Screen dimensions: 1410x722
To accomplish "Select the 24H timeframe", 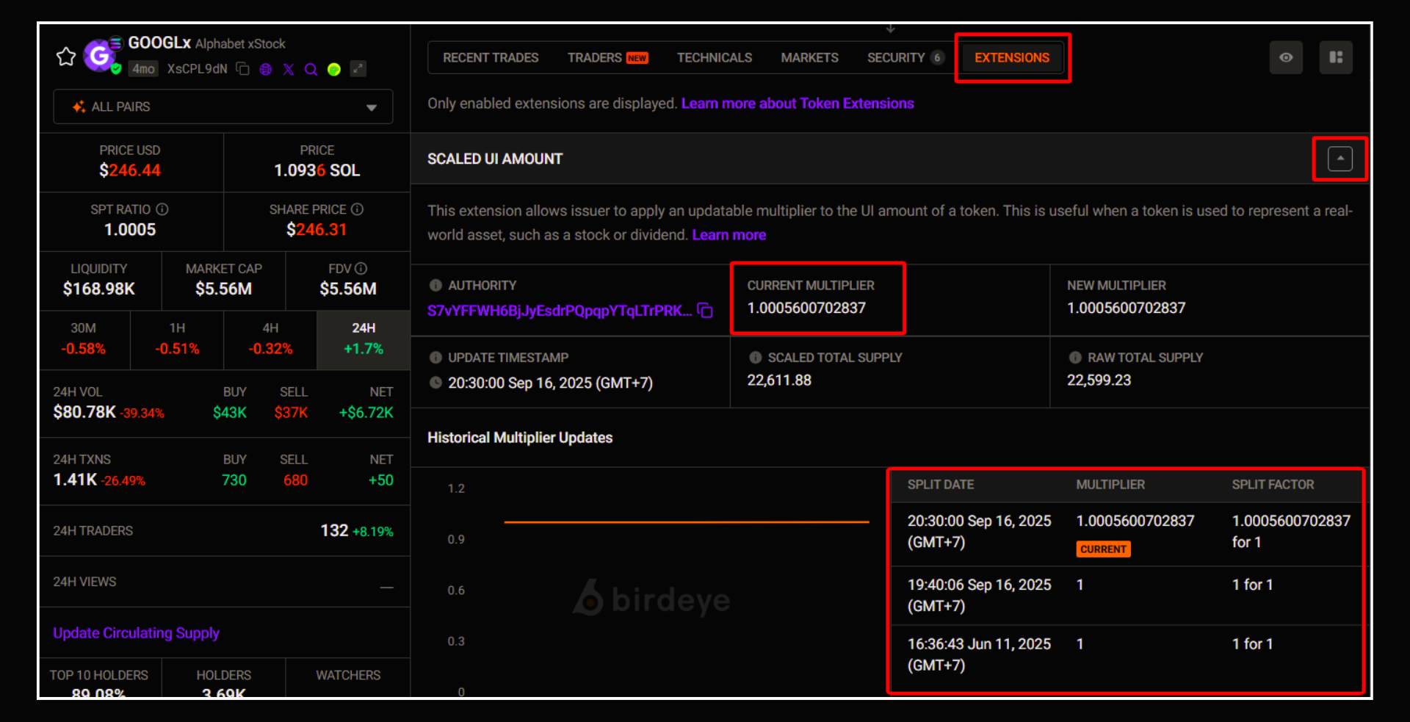I will 364,339.
